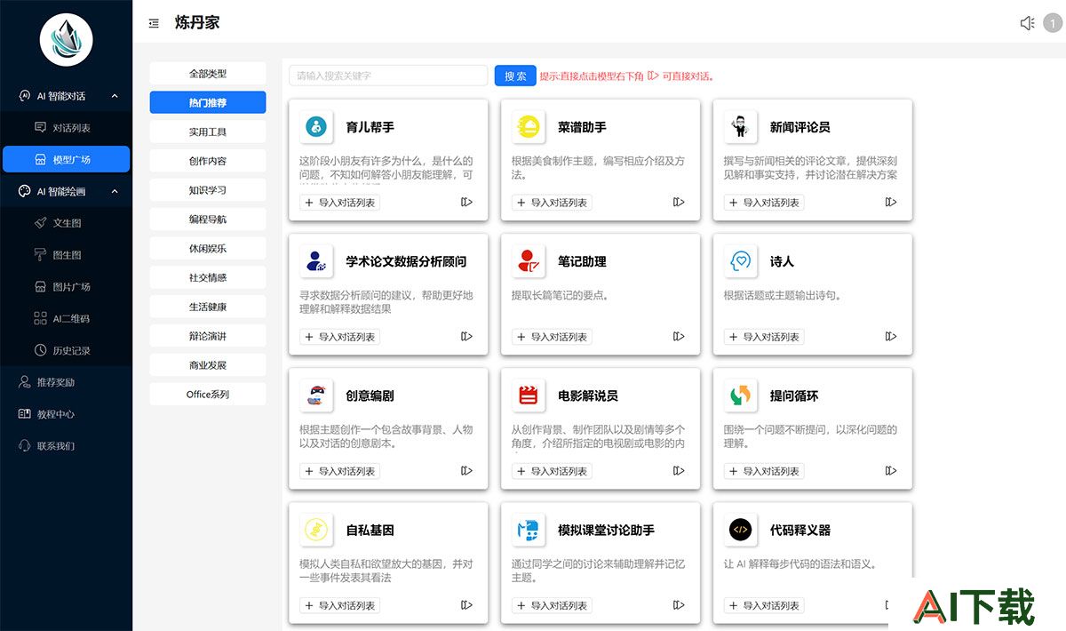Click the 菜谱助手 yellow dish icon
Screen dimensions: 1066x631
[529, 127]
